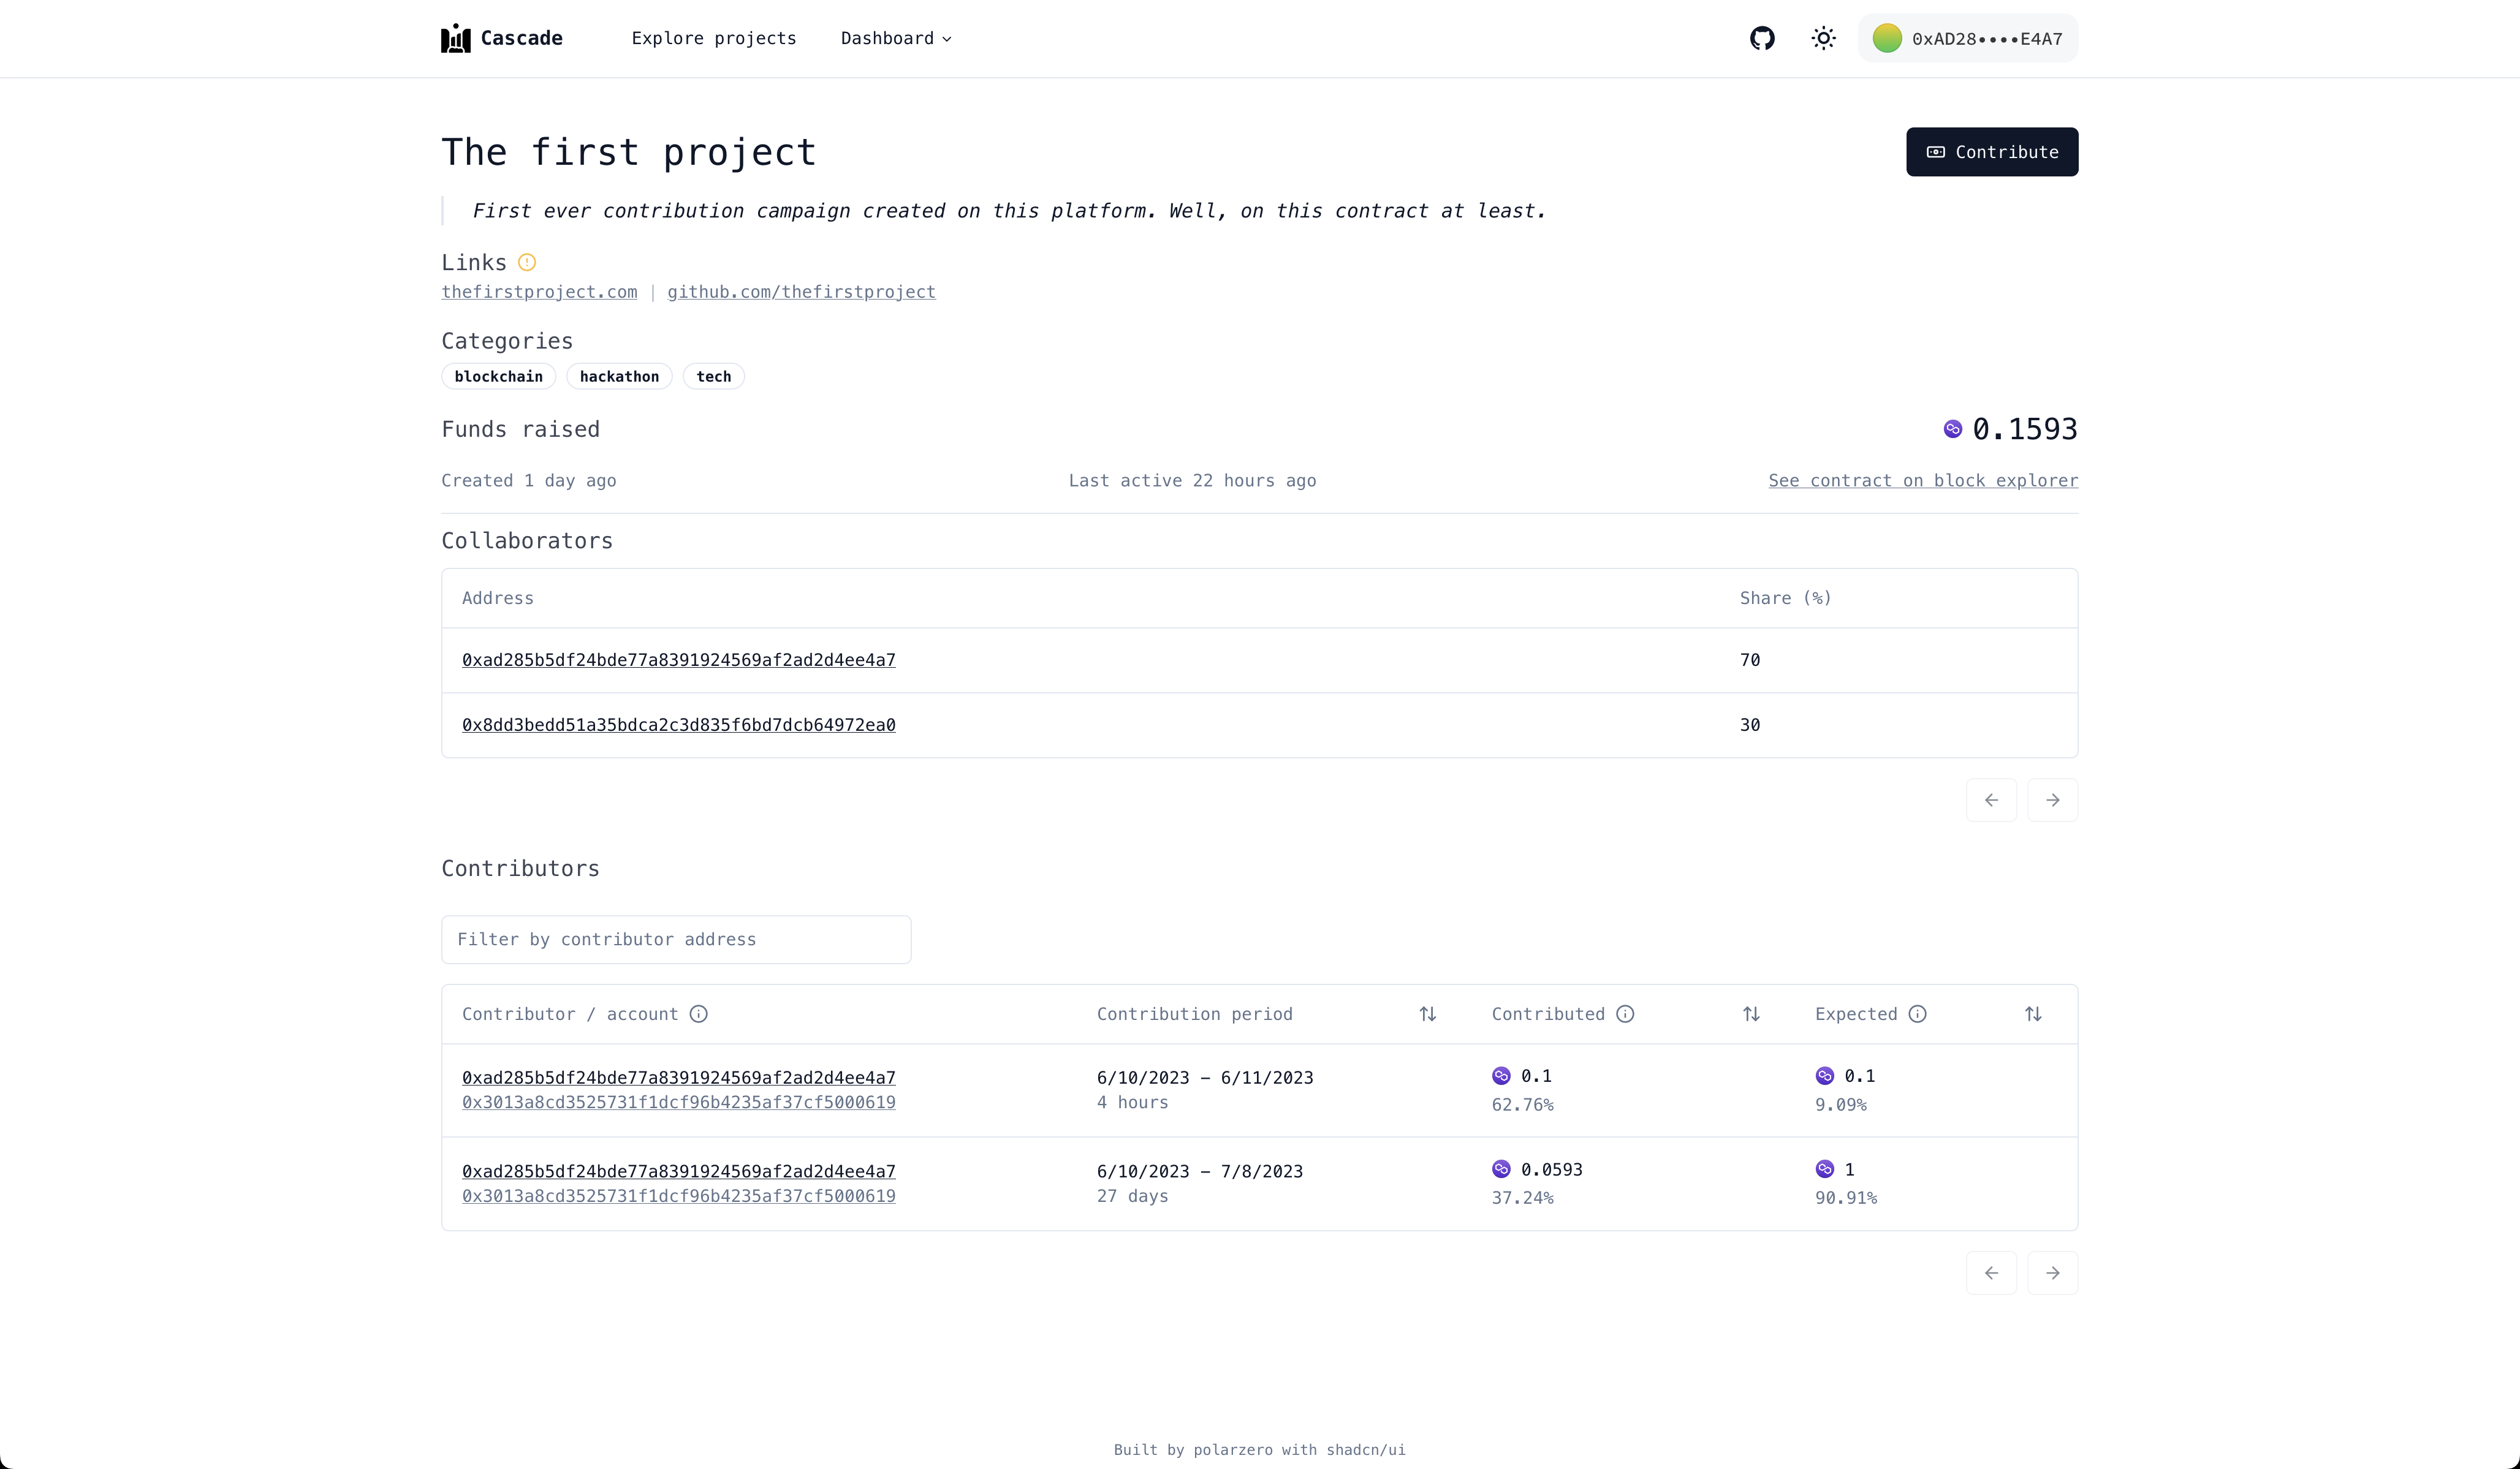Go to next page of Collaborators table

(x=2052, y=801)
